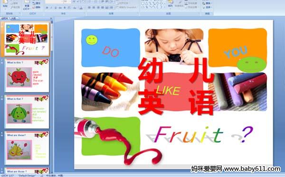This screenshot has width=285, height=177.
Task: Close the slide thumbnail pane
Action: pyautogui.click(x=51, y=18)
